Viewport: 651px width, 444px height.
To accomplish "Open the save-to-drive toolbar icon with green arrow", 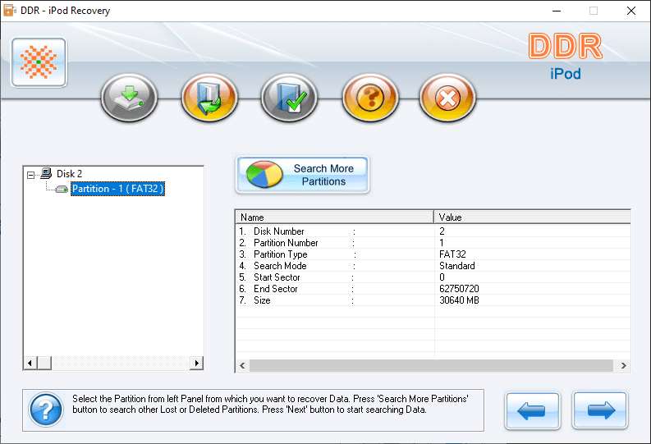I will point(129,98).
